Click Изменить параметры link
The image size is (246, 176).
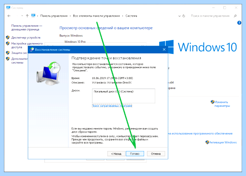[222, 104]
